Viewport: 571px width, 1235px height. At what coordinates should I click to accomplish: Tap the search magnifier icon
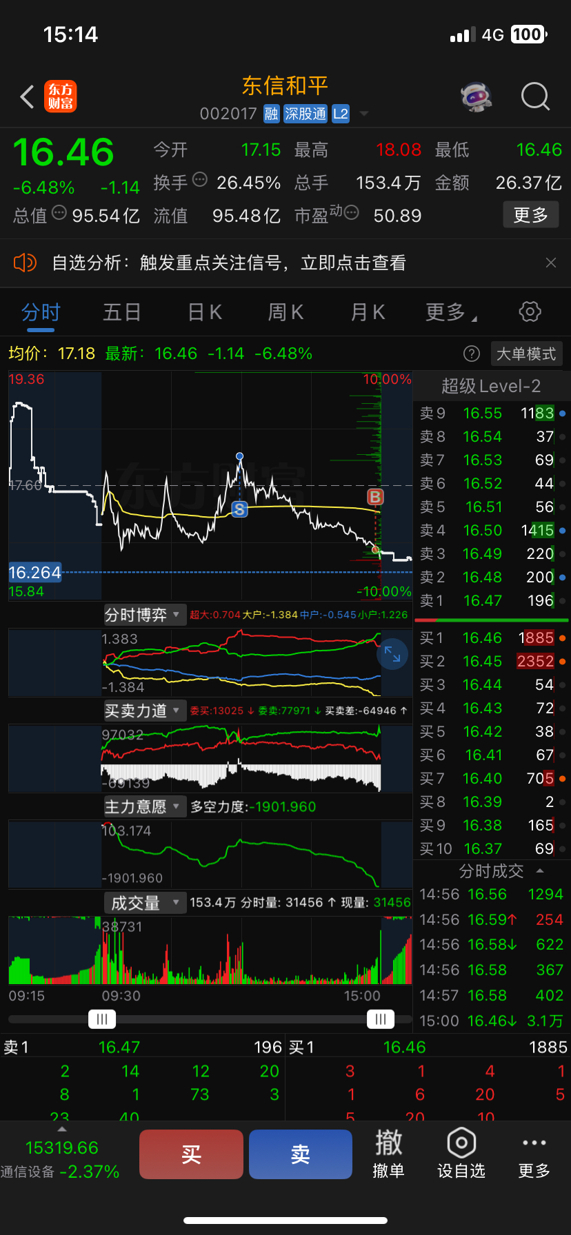[535, 97]
